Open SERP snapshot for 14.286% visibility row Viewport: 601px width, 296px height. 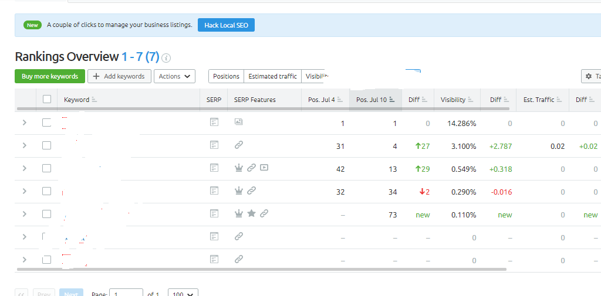coord(214,122)
